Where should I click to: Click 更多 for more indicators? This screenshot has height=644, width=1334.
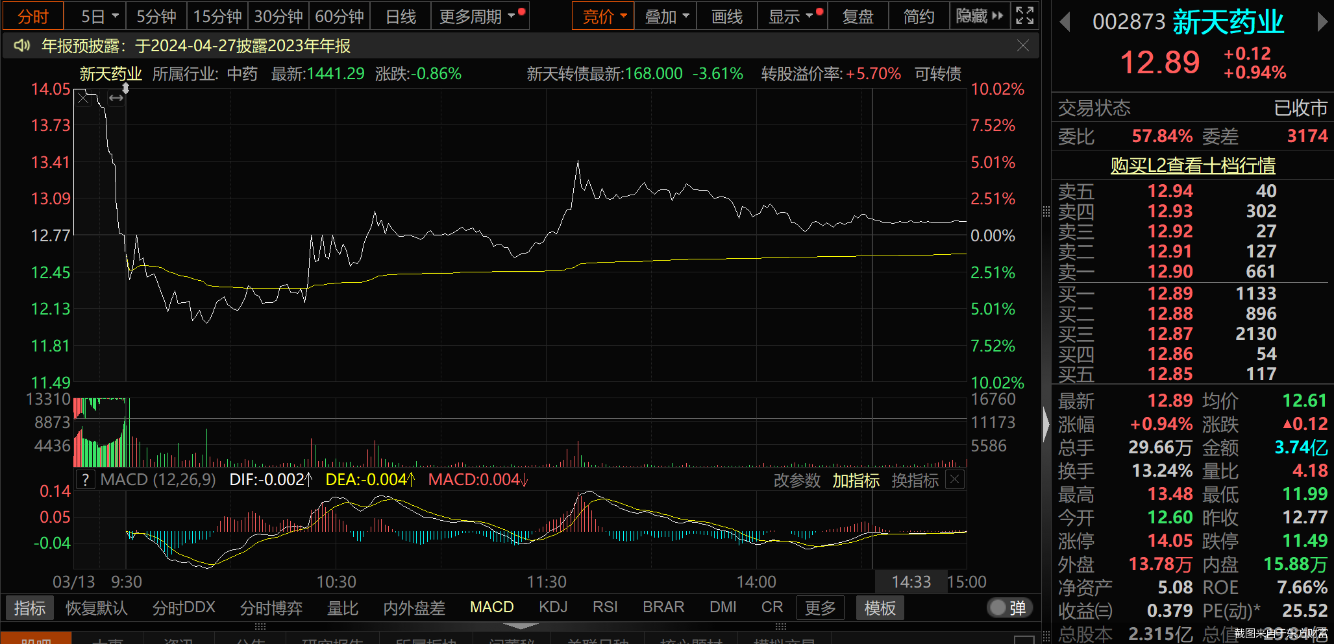pyautogui.click(x=821, y=608)
